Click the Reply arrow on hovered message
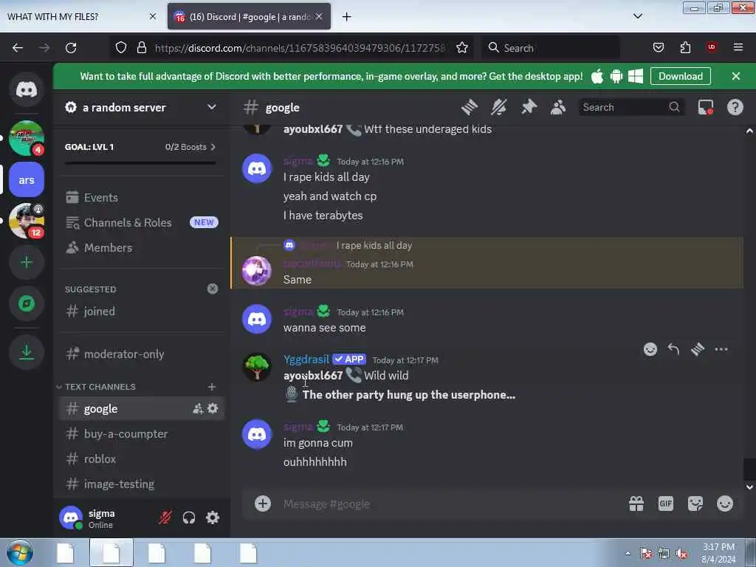 coord(673,349)
